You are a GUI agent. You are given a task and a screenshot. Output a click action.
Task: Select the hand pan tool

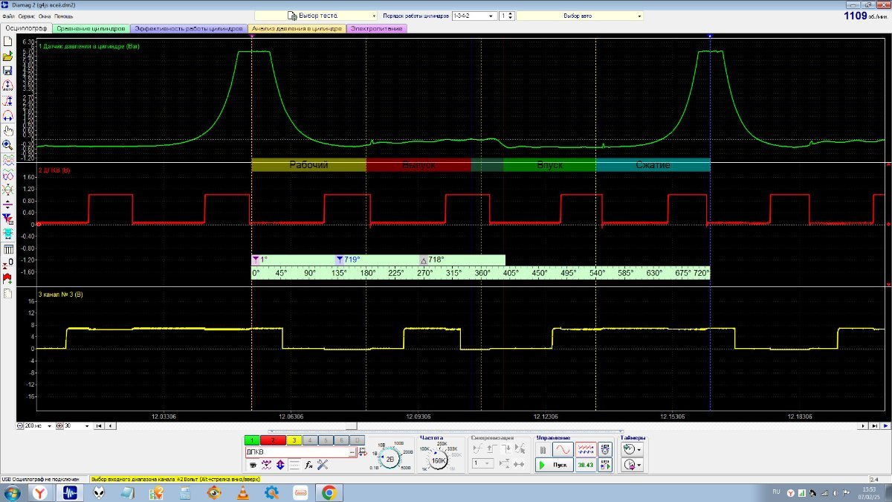click(7, 130)
